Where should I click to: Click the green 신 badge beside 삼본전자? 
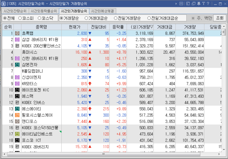point(17,65)
